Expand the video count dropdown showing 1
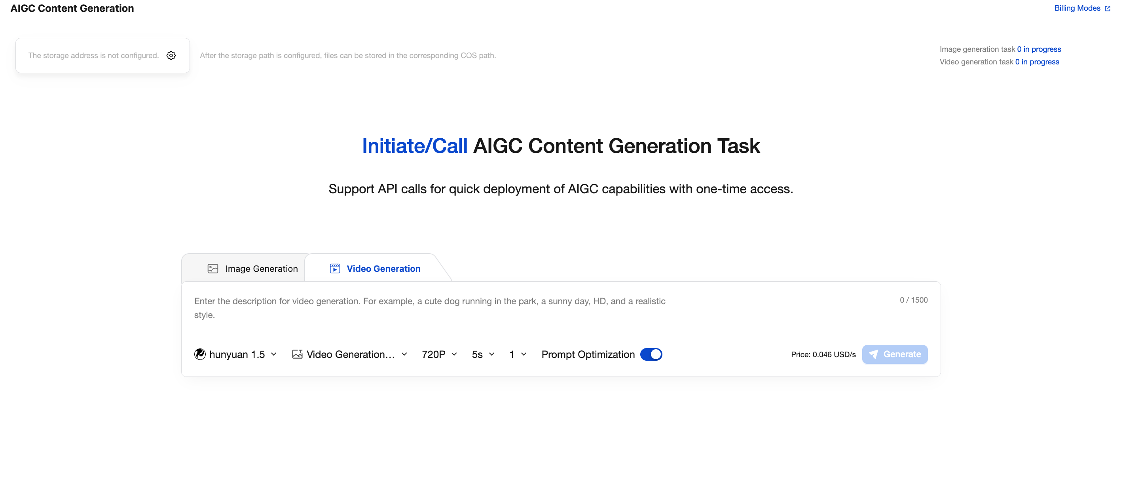This screenshot has height=497, width=1123. (x=518, y=354)
